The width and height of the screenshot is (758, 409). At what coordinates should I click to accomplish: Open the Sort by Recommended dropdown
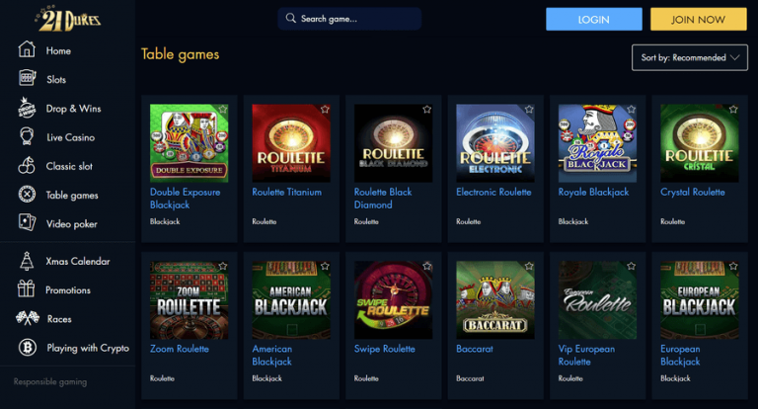[x=689, y=57]
